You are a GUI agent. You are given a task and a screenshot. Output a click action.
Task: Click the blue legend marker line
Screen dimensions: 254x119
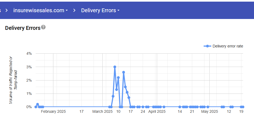point(207,46)
